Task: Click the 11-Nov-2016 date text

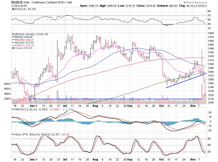Action: 20,5
